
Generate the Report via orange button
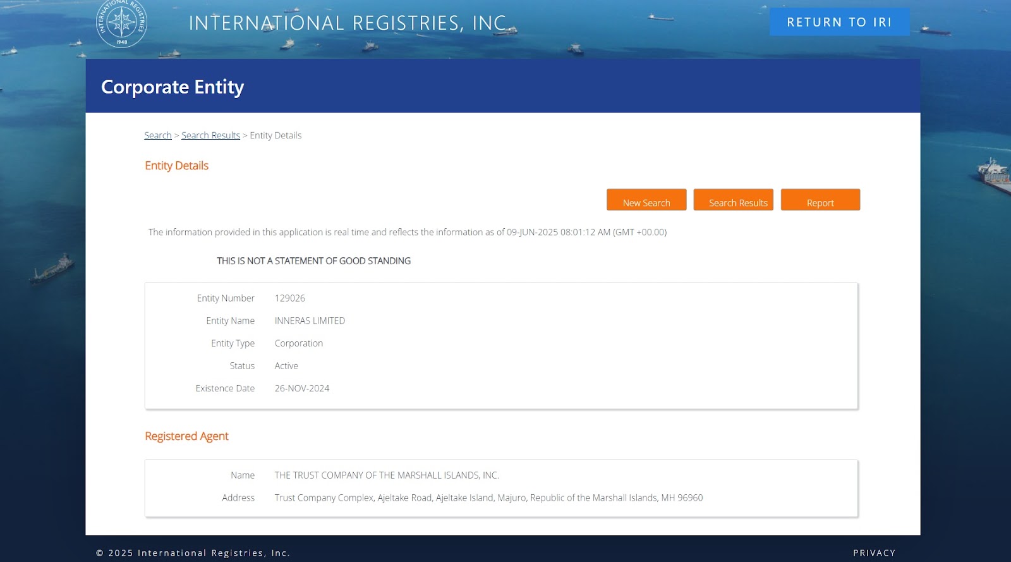[x=820, y=200]
